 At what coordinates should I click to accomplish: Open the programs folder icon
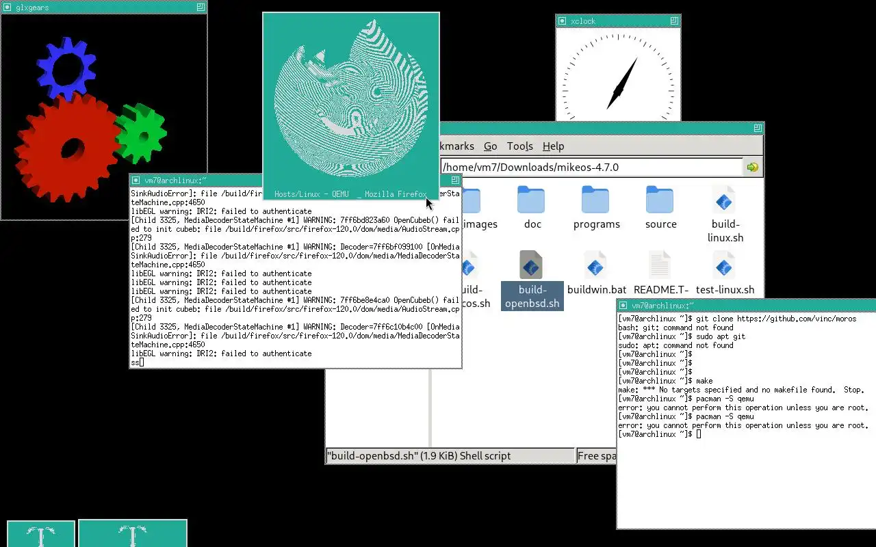595,200
